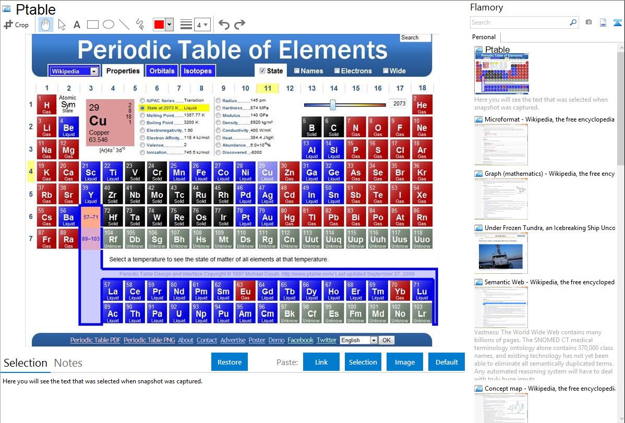Viewport: 625px width, 423px height.
Task: Follow the Twitter link
Action: pyautogui.click(x=327, y=340)
